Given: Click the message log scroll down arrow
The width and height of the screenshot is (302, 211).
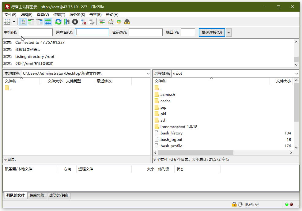Looking at the screenshot, I should [296, 65].
